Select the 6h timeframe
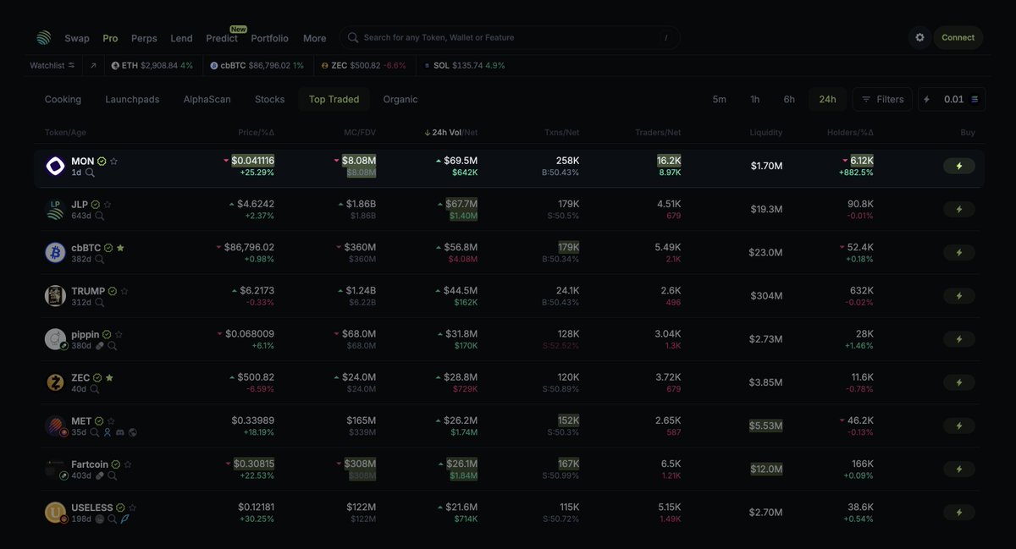 tap(789, 99)
